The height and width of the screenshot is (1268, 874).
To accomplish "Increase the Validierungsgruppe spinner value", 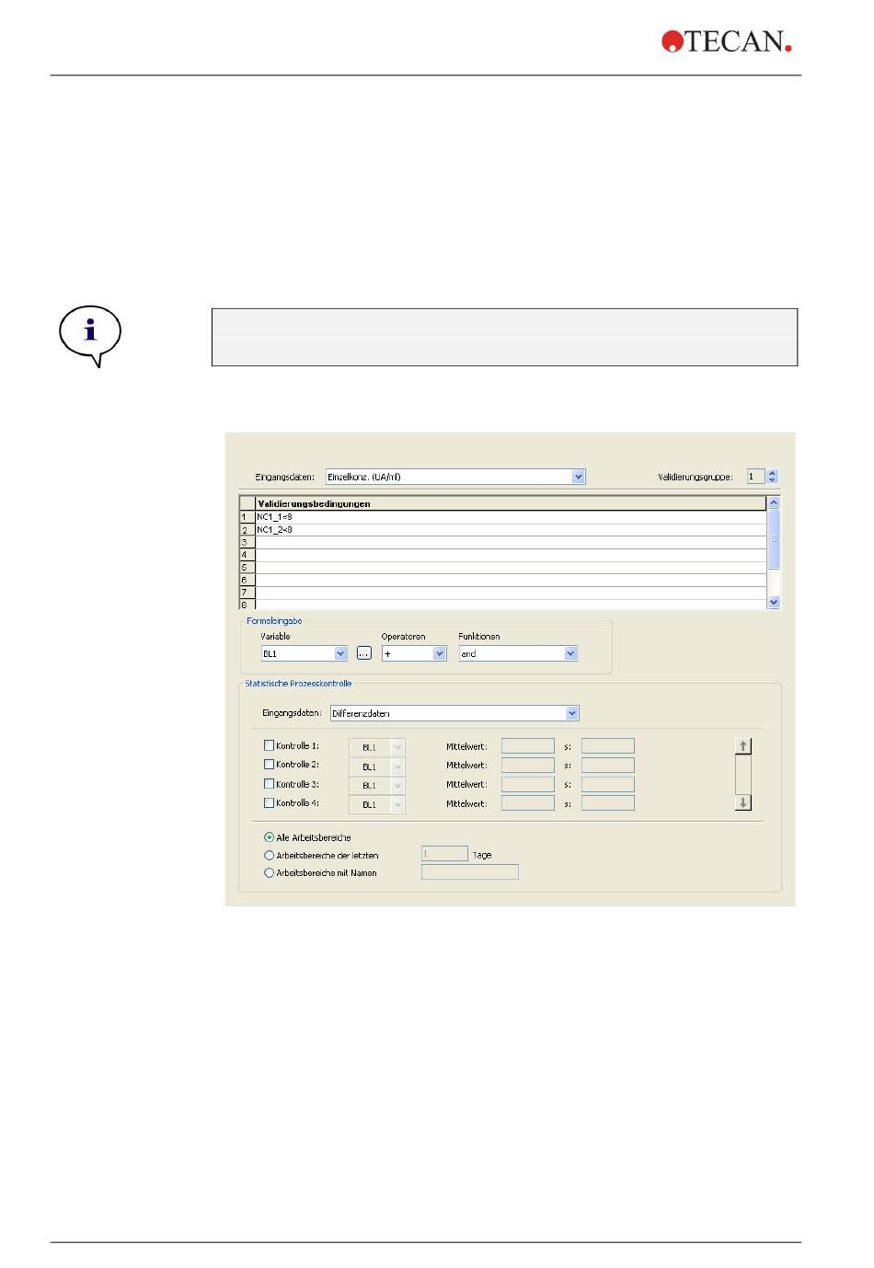I will click(x=772, y=473).
